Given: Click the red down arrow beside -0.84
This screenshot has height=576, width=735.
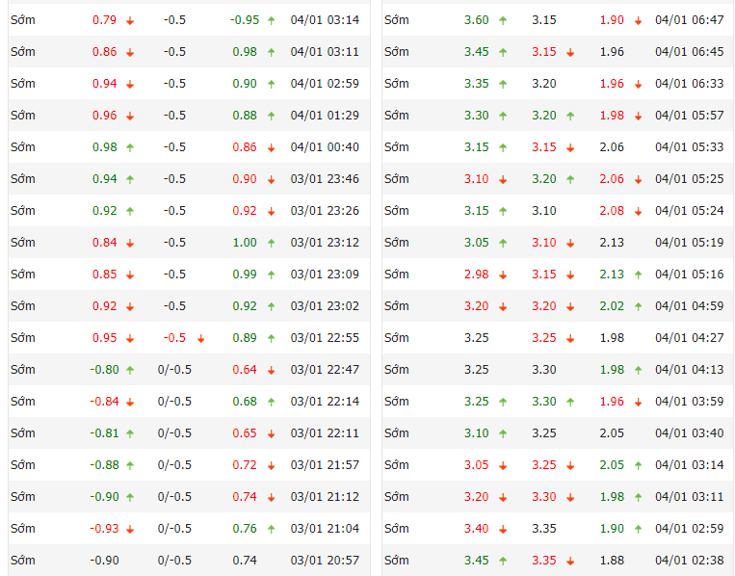Looking at the screenshot, I should pyautogui.click(x=130, y=402).
